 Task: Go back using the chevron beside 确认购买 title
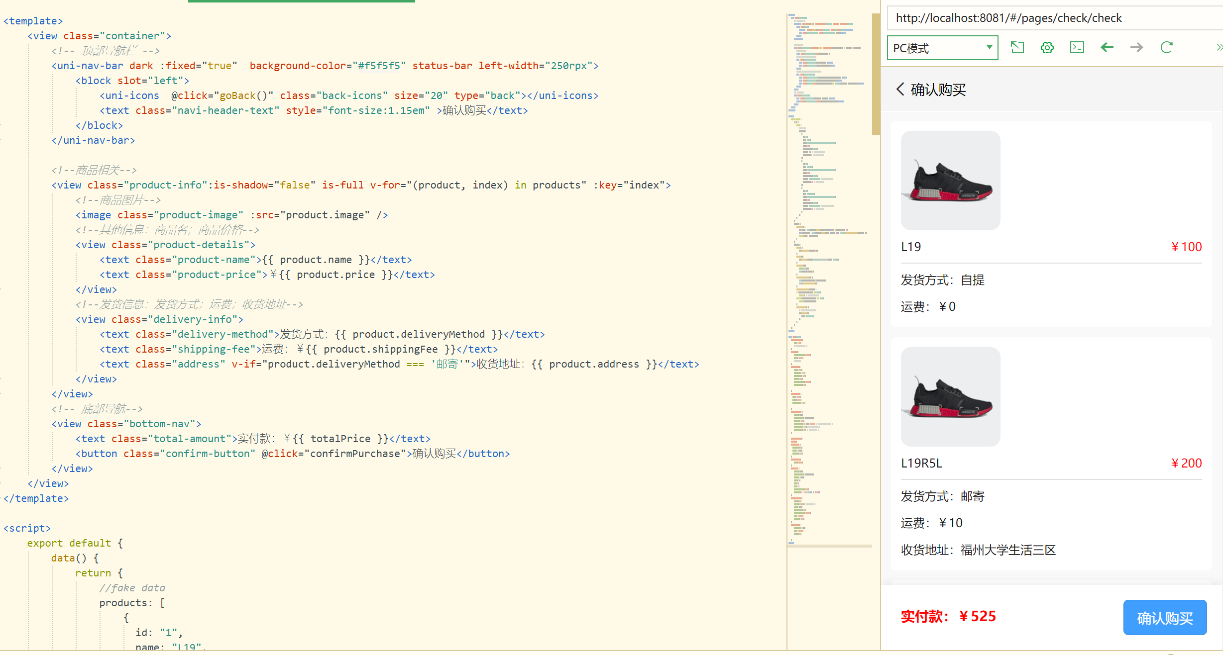(x=900, y=90)
